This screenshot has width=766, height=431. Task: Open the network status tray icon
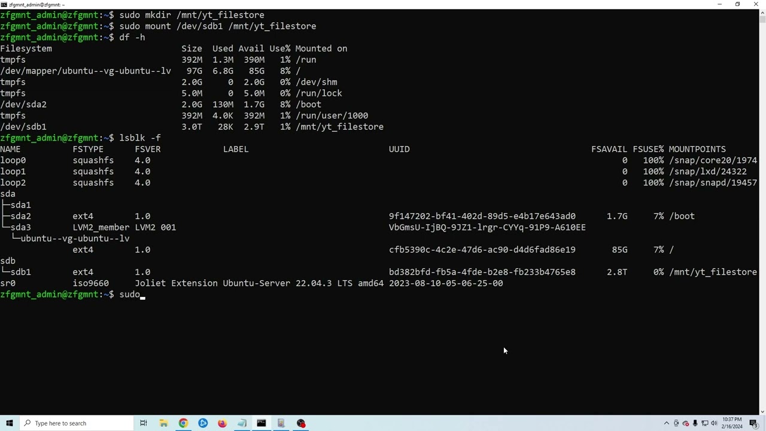[x=704, y=423]
